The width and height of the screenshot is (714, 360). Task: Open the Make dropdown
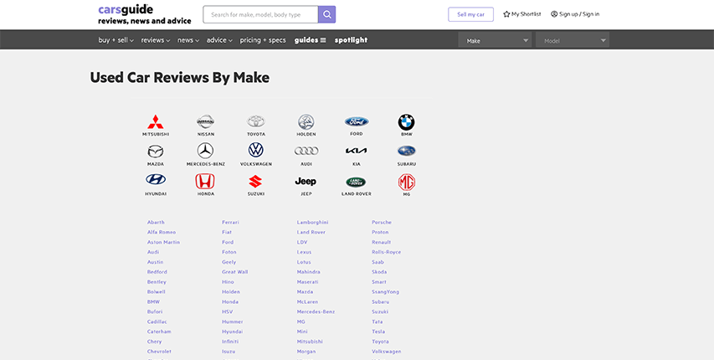495,40
